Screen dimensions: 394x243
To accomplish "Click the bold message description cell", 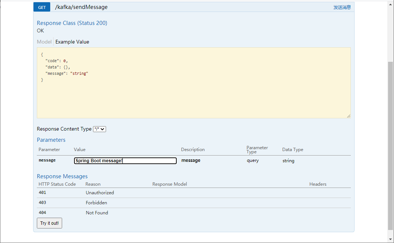I will (x=191, y=160).
